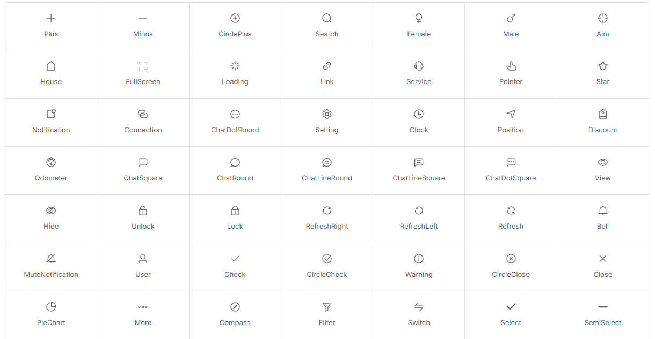The width and height of the screenshot is (655, 339).
Task: Select the Aim crosshair icon
Action: pos(602,18)
